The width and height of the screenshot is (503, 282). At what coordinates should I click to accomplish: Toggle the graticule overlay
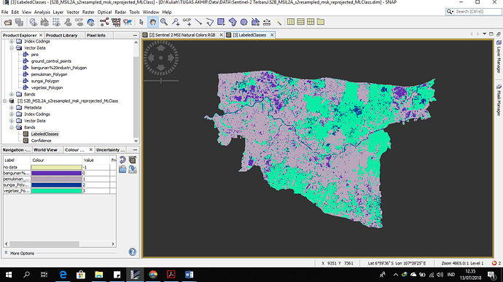click(x=56, y=22)
